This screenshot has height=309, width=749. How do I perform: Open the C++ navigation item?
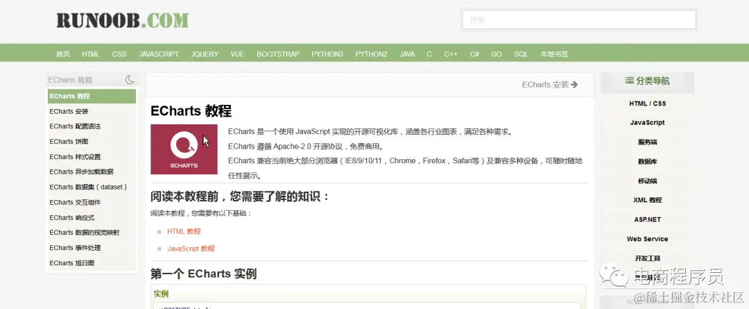coord(451,54)
